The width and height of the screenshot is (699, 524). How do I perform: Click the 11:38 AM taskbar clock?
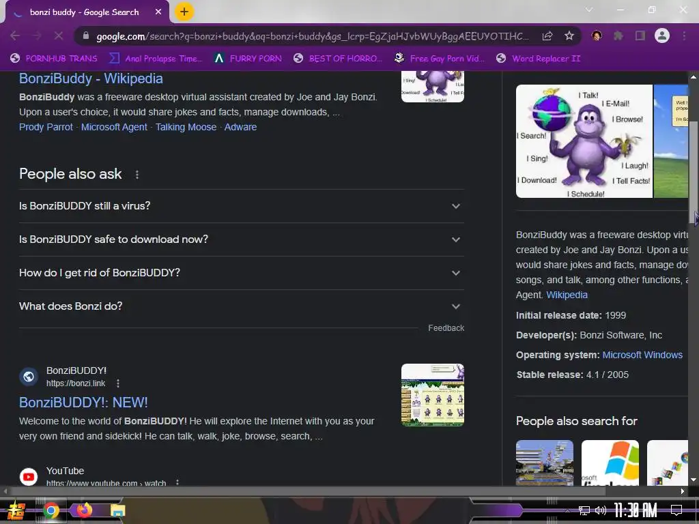pos(636,510)
